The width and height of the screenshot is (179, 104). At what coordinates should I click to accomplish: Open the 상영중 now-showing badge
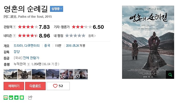[56, 9]
